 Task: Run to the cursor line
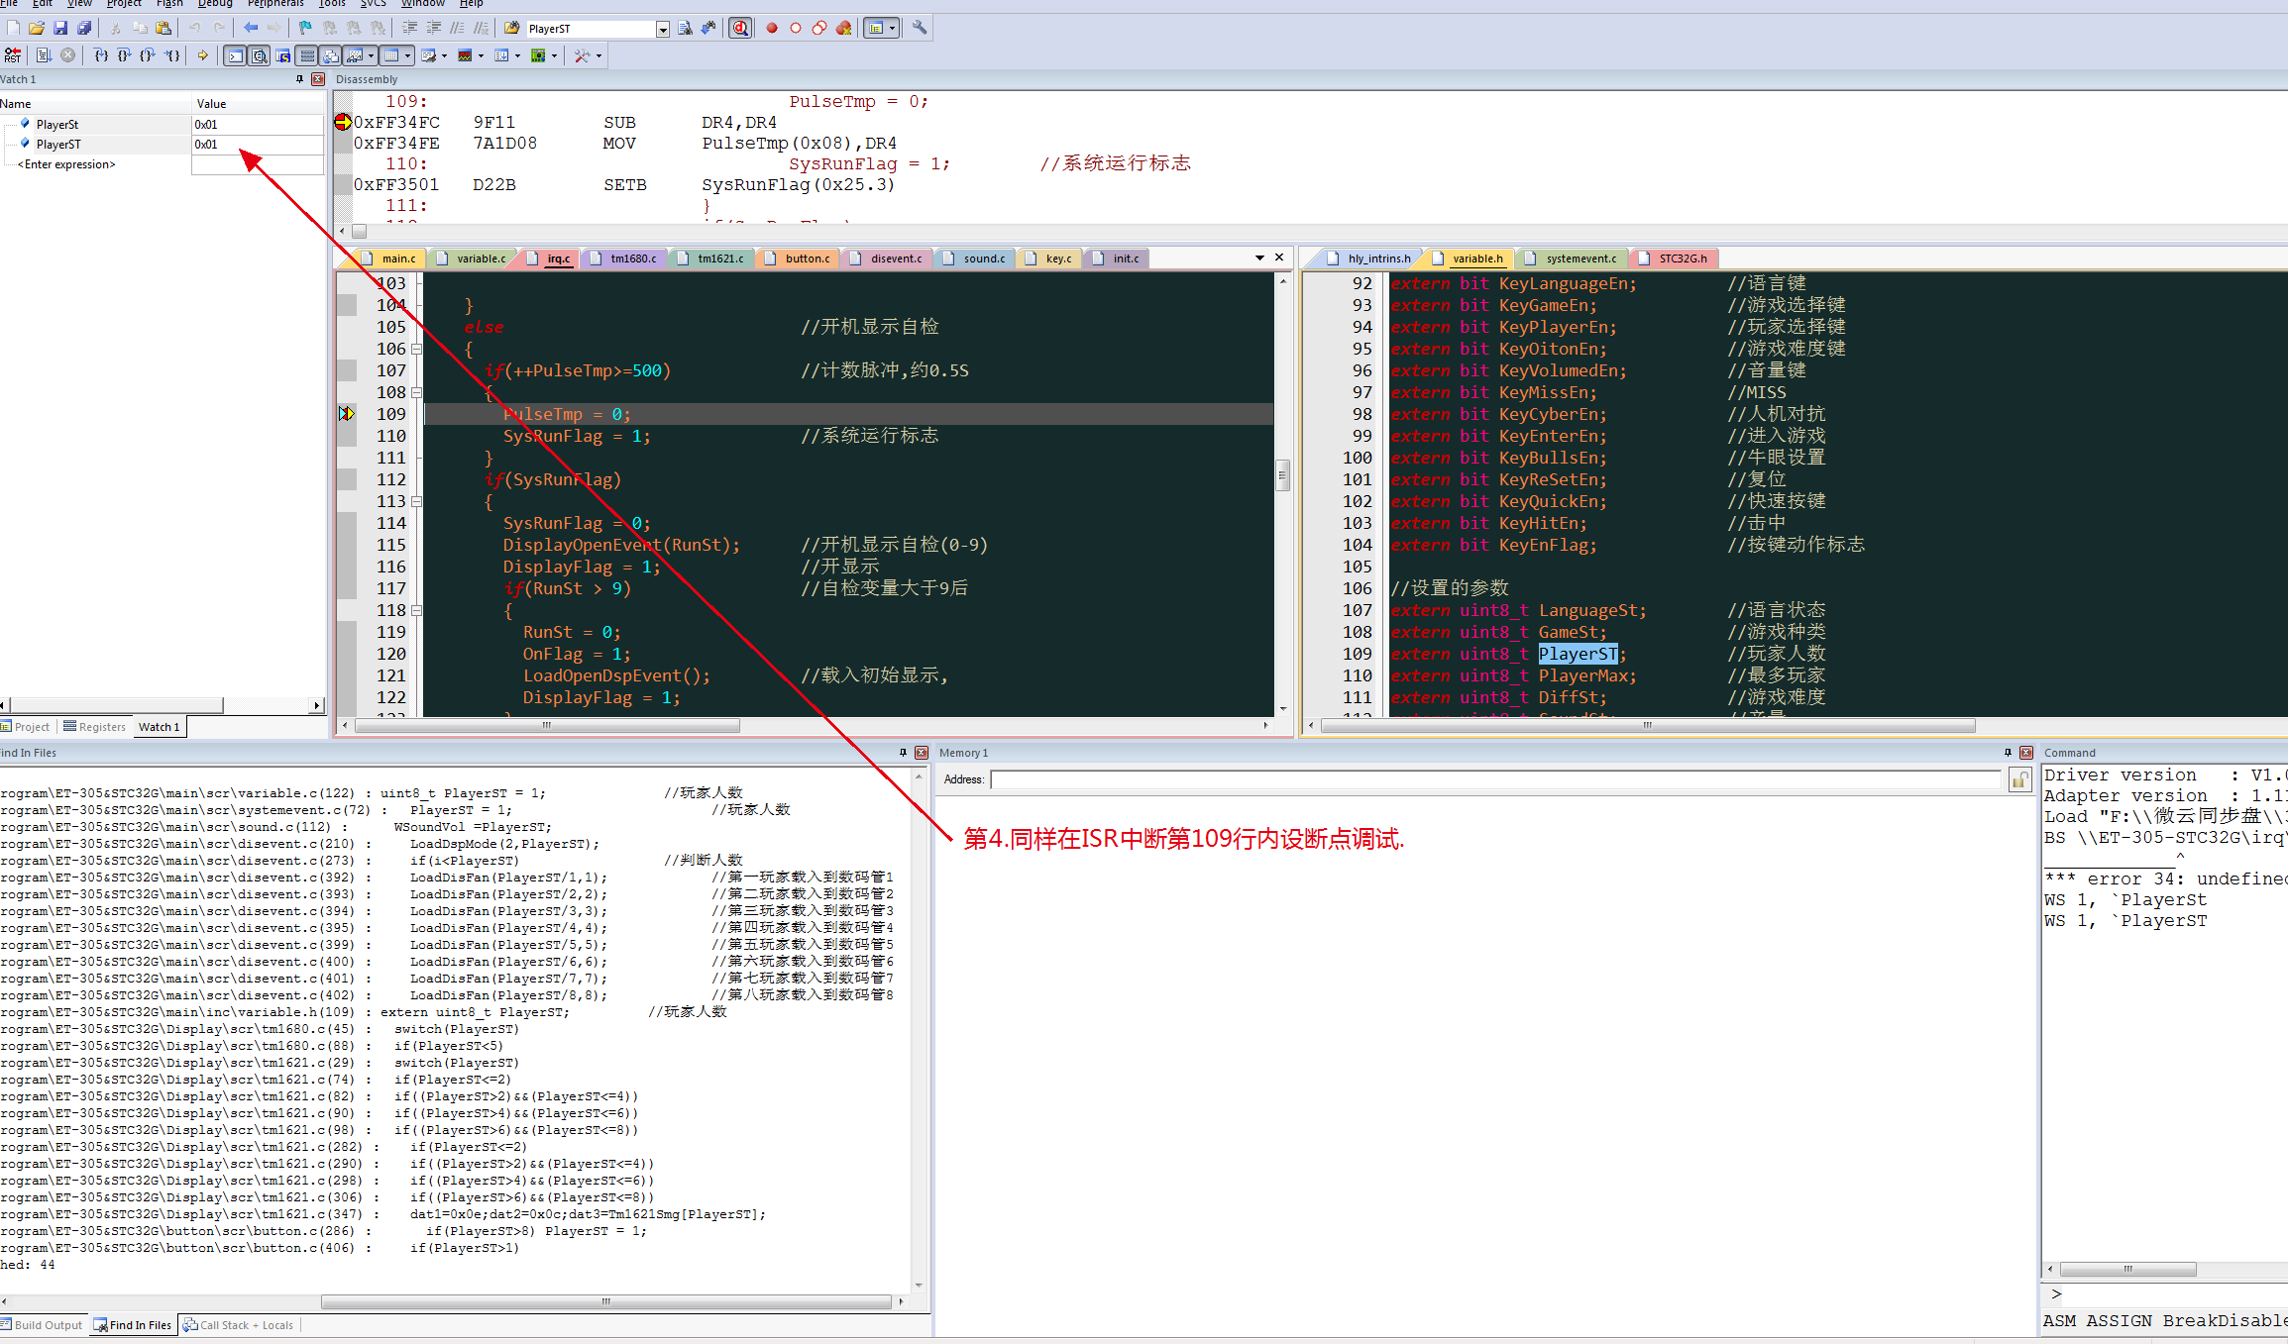(x=172, y=55)
